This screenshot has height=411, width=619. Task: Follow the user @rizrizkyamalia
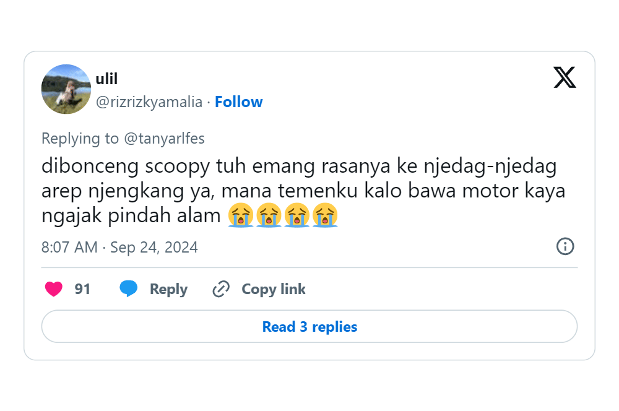(x=238, y=102)
